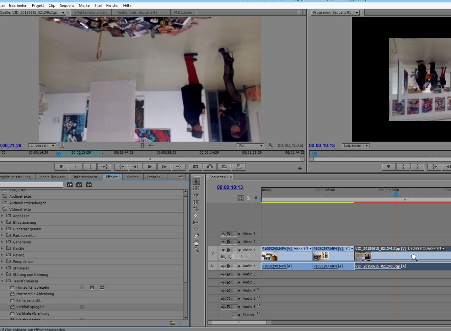Select the Vertikal spiegeln effect
The image size is (451, 331).
[30, 307]
